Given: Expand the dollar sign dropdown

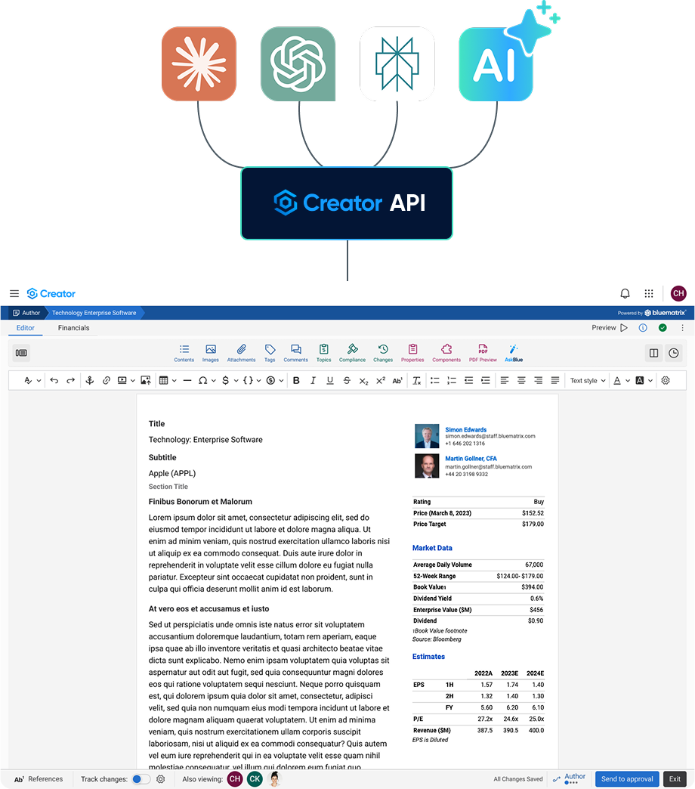Looking at the screenshot, I should click(236, 380).
